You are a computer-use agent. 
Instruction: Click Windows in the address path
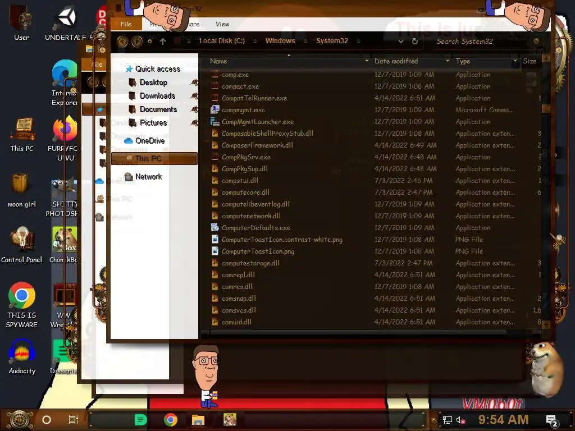click(280, 40)
